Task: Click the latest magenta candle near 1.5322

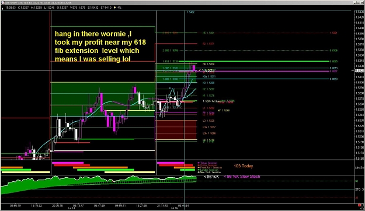Action: tap(194, 69)
